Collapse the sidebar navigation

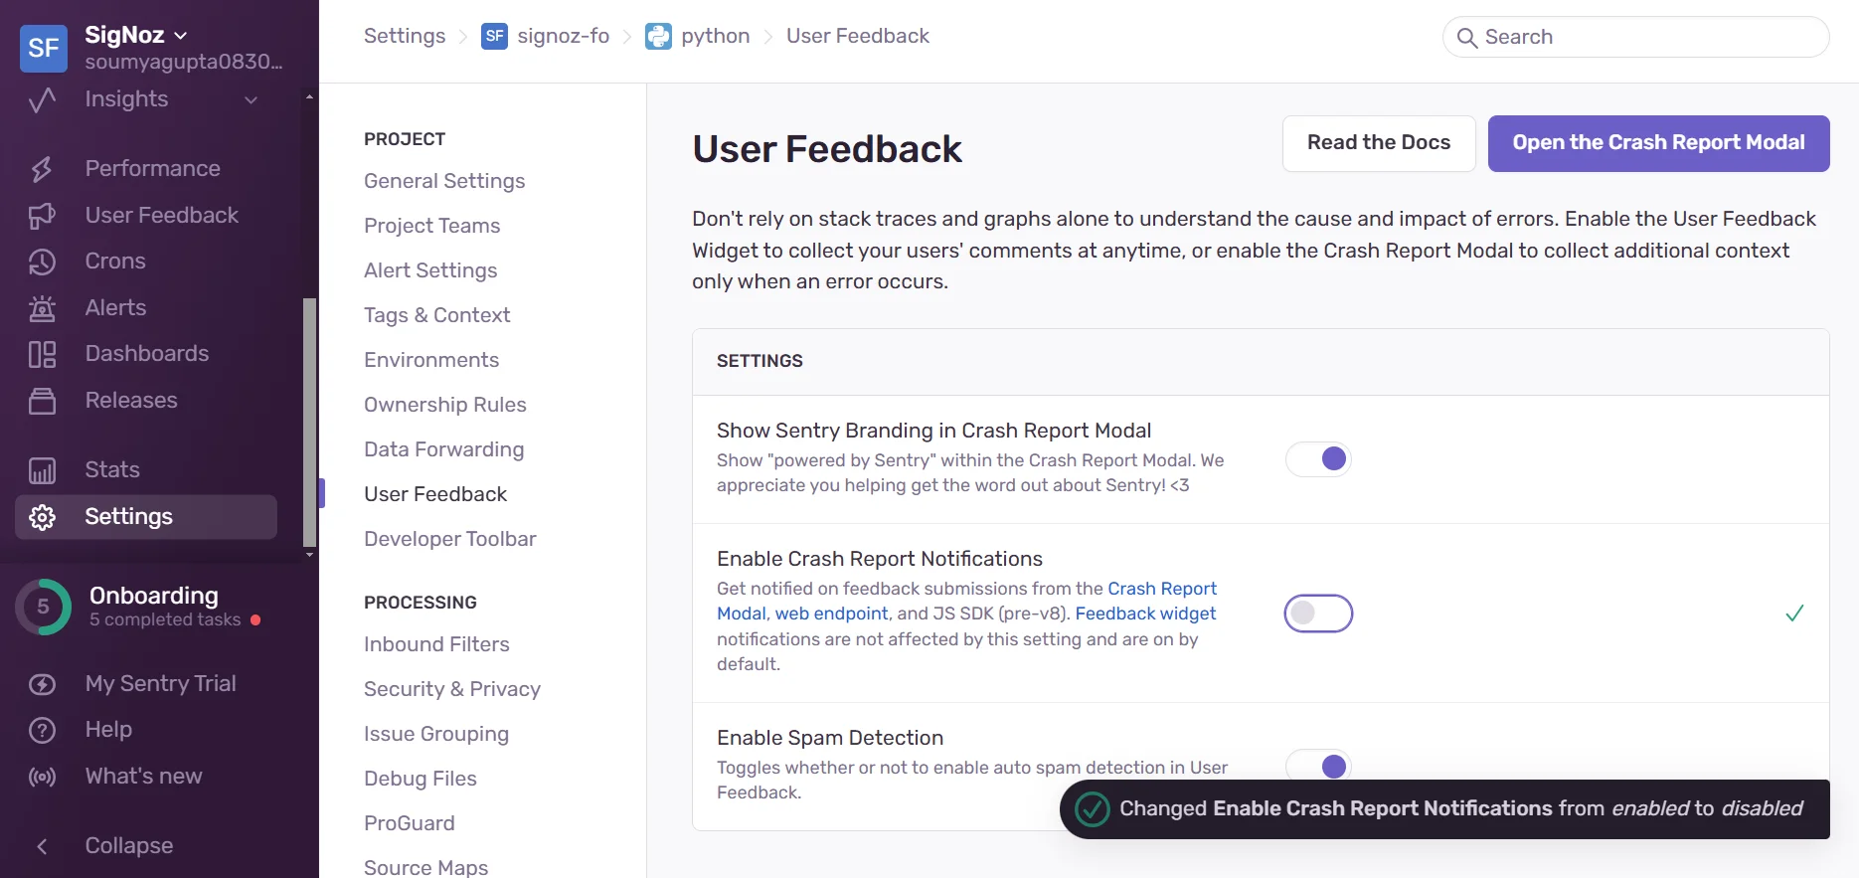[43, 845]
